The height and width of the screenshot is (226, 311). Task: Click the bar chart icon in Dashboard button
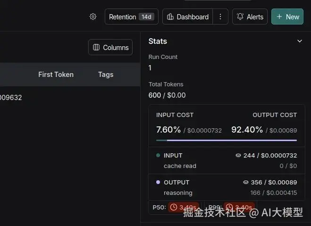pyautogui.click(x=170, y=17)
